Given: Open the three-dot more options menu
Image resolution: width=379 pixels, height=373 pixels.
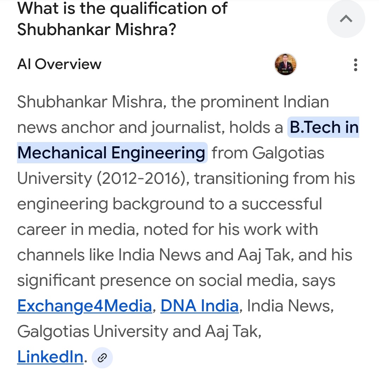Looking at the screenshot, I should pyautogui.click(x=355, y=65).
